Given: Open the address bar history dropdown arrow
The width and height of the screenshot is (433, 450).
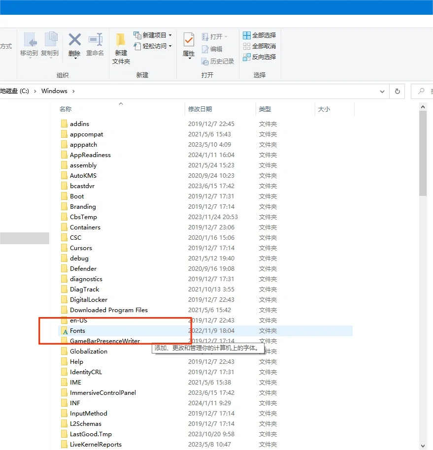Looking at the screenshot, I should coord(382,92).
